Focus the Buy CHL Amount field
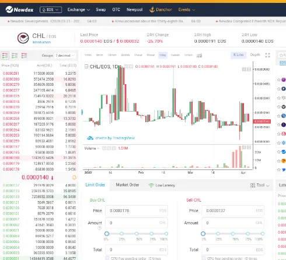The image size is (286, 260). 137,223
